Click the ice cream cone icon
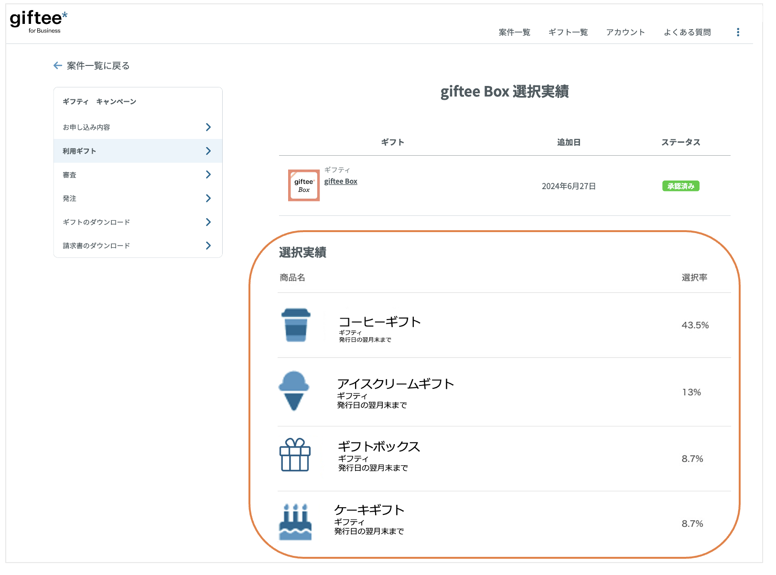776x575 pixels. point(294,391)
